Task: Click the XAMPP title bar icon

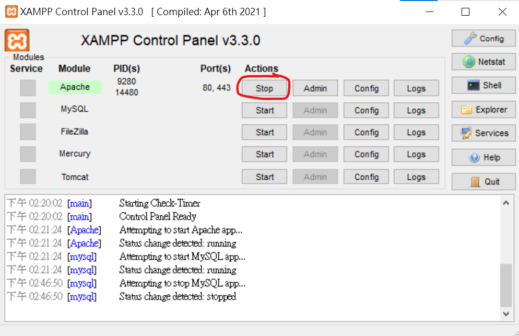Action: 11,11
